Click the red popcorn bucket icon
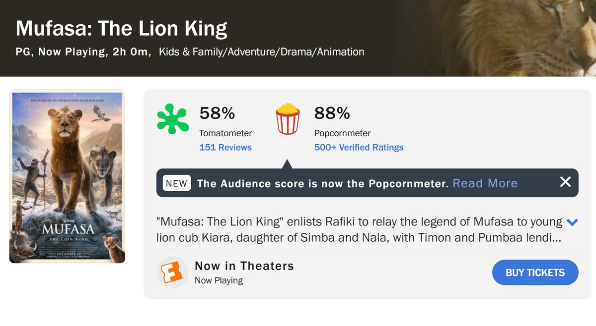The width and height of the screenshot is (596, 326). [288, 119]
